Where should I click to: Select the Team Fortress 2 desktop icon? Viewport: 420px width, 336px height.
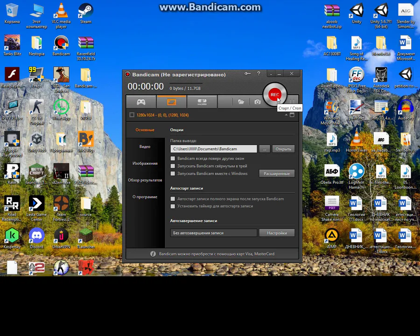(61, 208)
